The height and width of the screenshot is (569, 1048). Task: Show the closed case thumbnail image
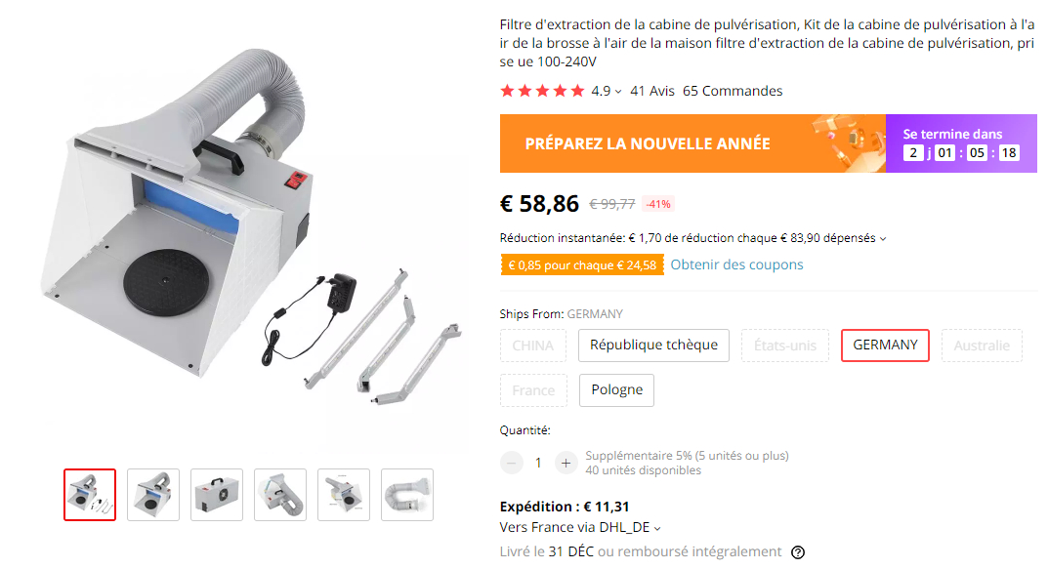tap(217, 495)
